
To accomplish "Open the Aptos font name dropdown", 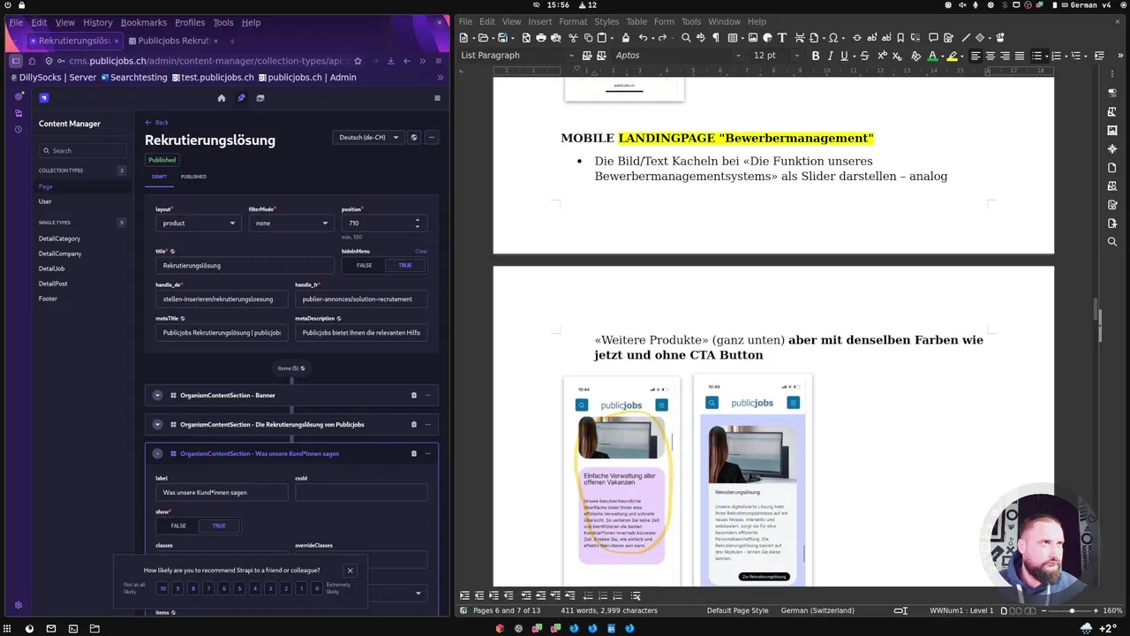I will 738,56.
